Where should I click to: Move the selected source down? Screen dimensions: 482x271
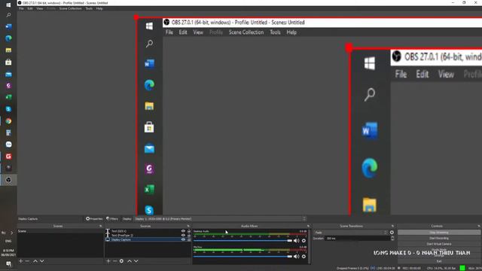(136, 261)
